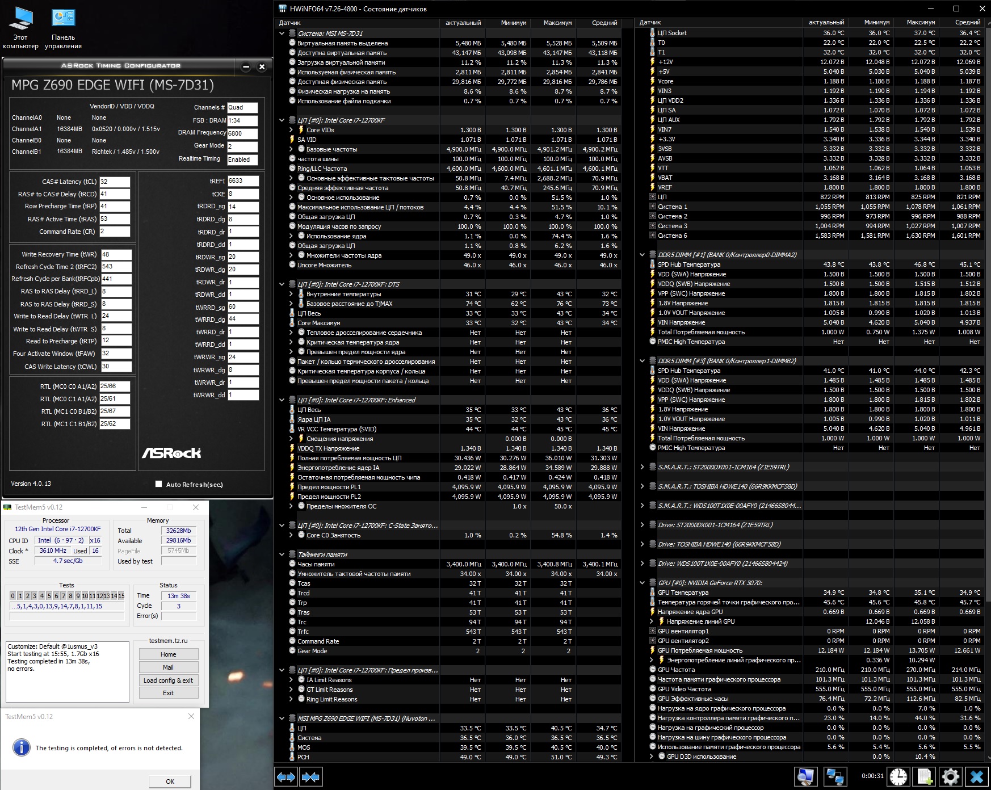
Task: Collapse the 'DDR5 DIMM [#1]' sensor group
Action: pyautogui.click(x=642, y=255)
